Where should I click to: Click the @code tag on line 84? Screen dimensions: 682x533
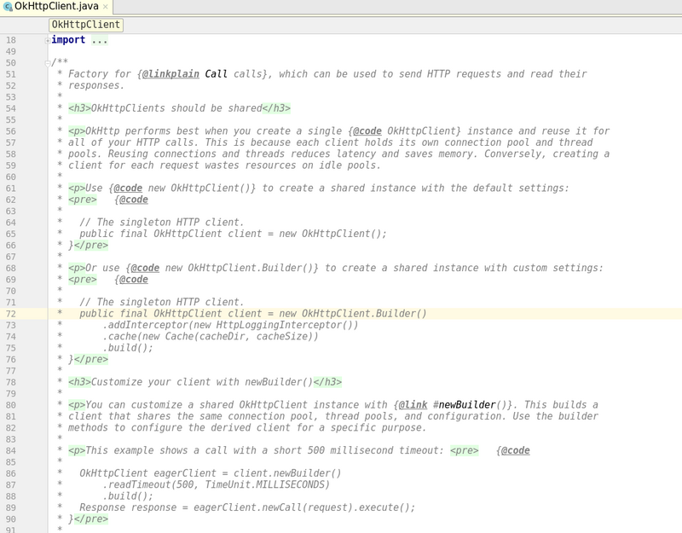pos(516,451)
